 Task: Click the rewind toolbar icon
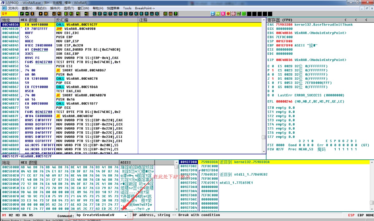27,14
